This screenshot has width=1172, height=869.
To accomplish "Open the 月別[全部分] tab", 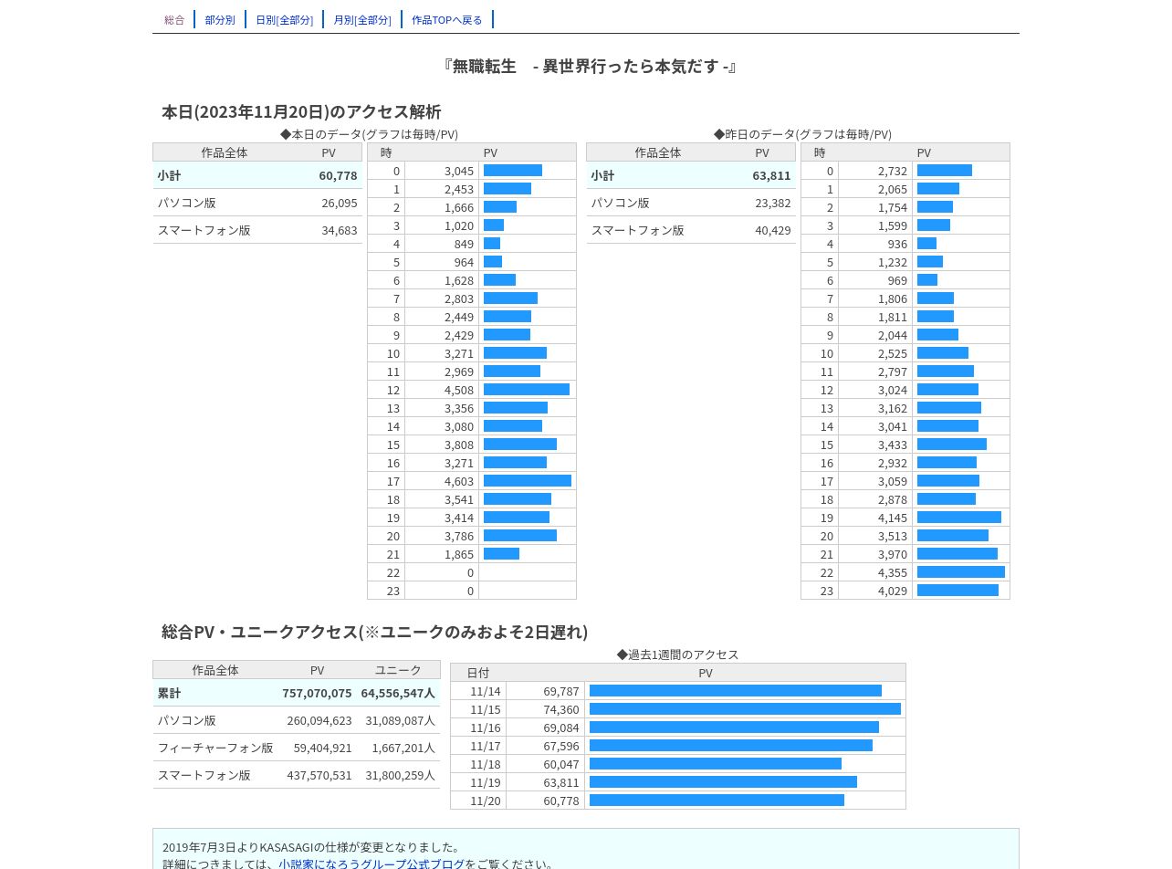I will tap(362, 19).
